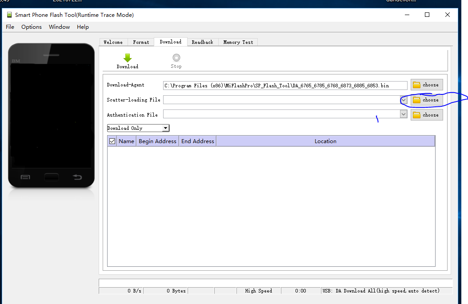The image size is (468, 304).
Task: Click the Download-Agent path field
Action: point(285,86)
